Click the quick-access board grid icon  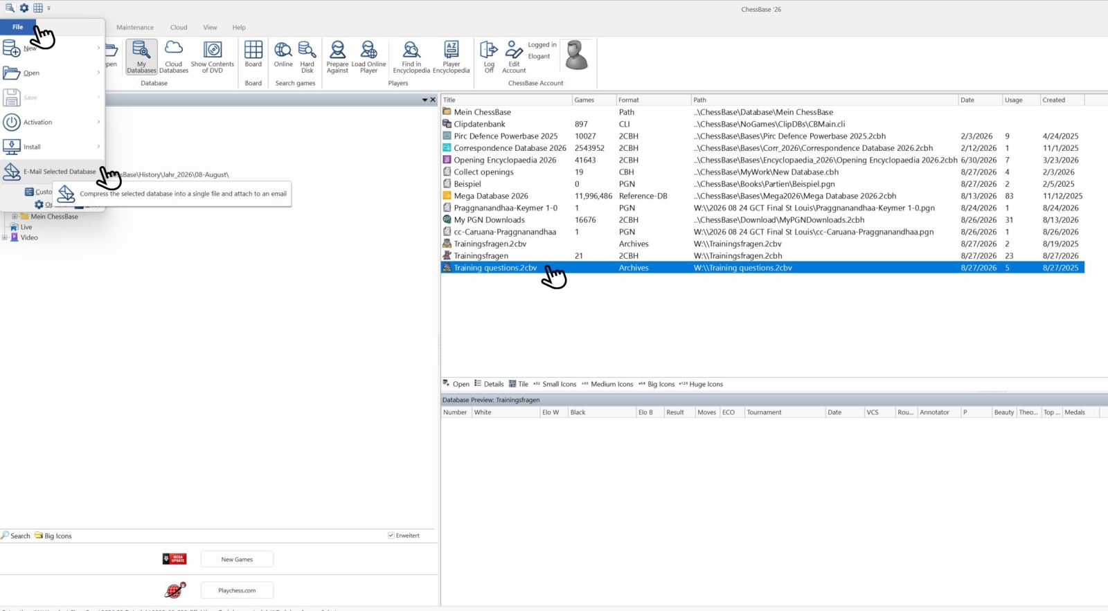38,8
